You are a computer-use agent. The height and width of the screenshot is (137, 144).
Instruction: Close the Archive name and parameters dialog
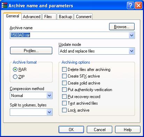pos(138,5)
